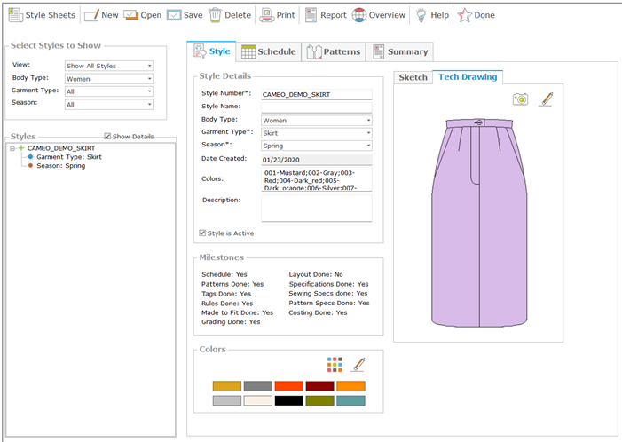The height and width of the screenshot is (442, 622).
Task: Create a new style with New
Action: point(91,15)
